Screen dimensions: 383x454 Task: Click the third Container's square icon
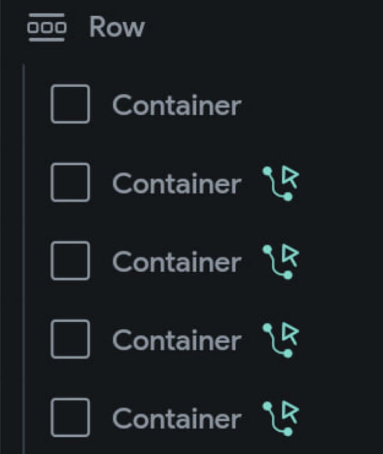[70, 261]
